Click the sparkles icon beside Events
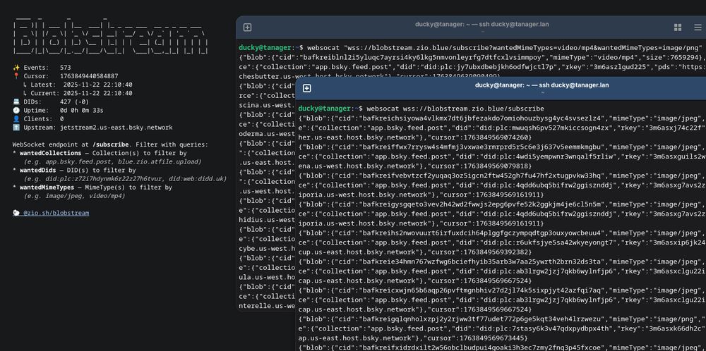Viewport: 706px width, 351px height. (x=16, y=68)
